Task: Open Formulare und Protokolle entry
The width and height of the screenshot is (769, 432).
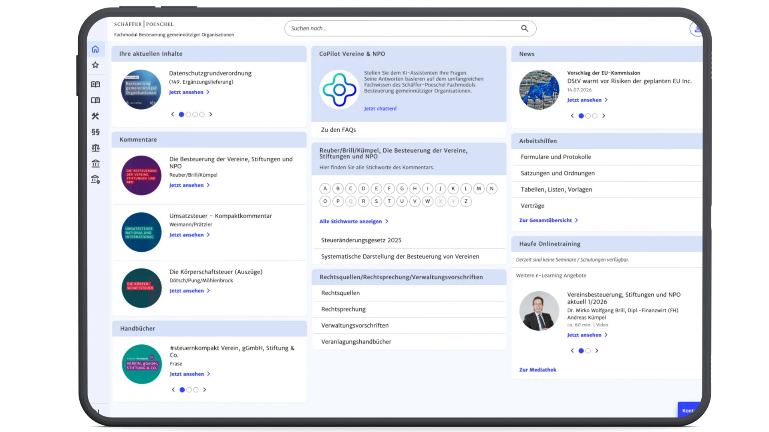Action: tap(607, 157)
